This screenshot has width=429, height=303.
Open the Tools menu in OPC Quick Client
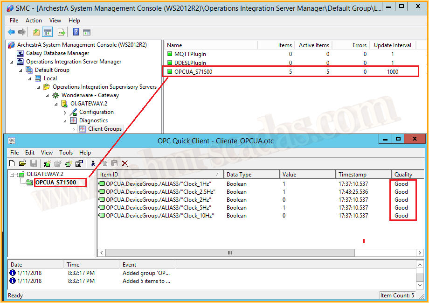[x=66, y=153]
